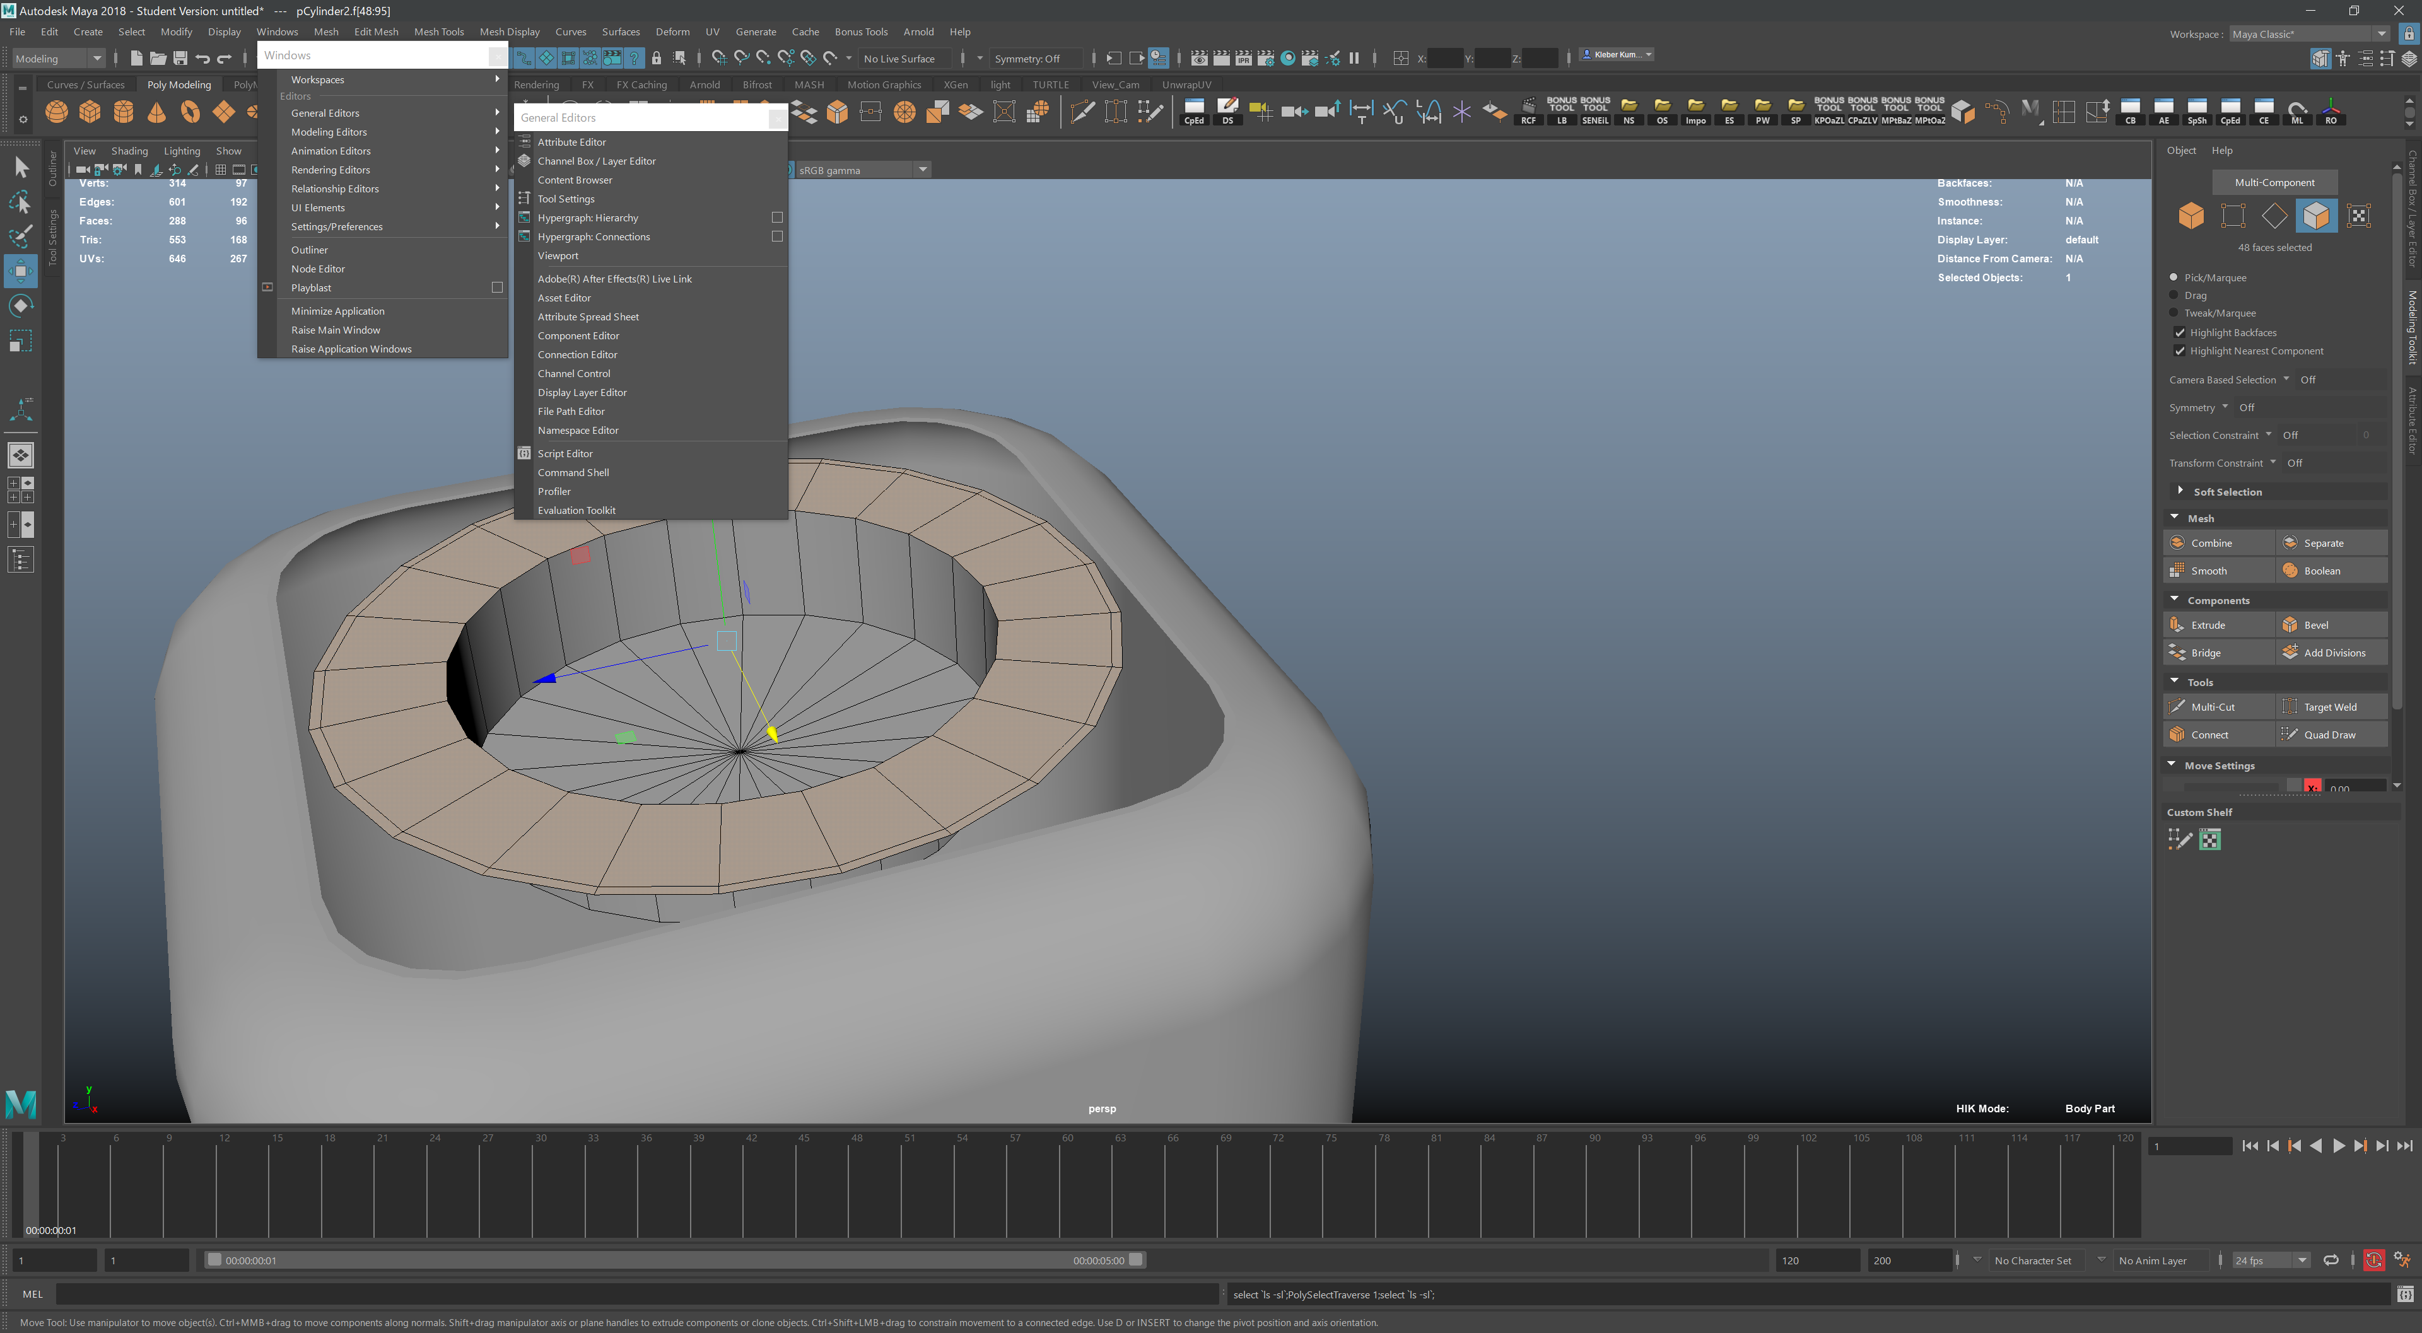Select the Drag radio option
This screenshot has height=1333, width=2422.
pos(2173,295)
